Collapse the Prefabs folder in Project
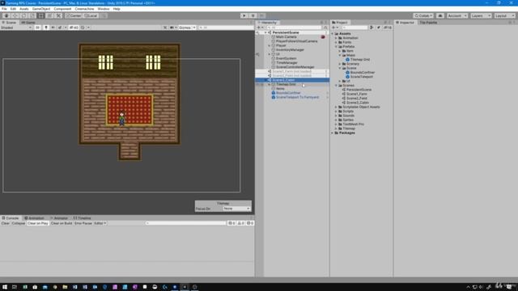Screen dimensions: 518x291 point(337,47)
